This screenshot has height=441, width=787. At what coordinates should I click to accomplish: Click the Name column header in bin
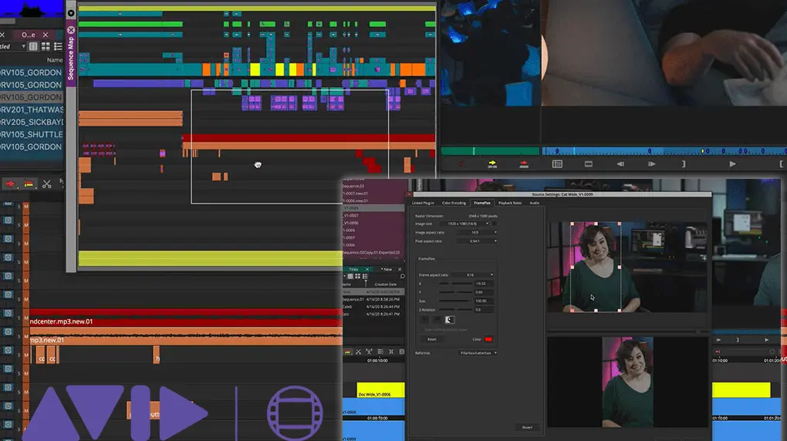point(55,60)
